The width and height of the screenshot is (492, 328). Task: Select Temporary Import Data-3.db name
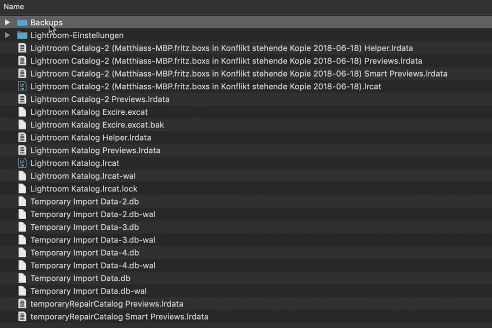(84, 227)
